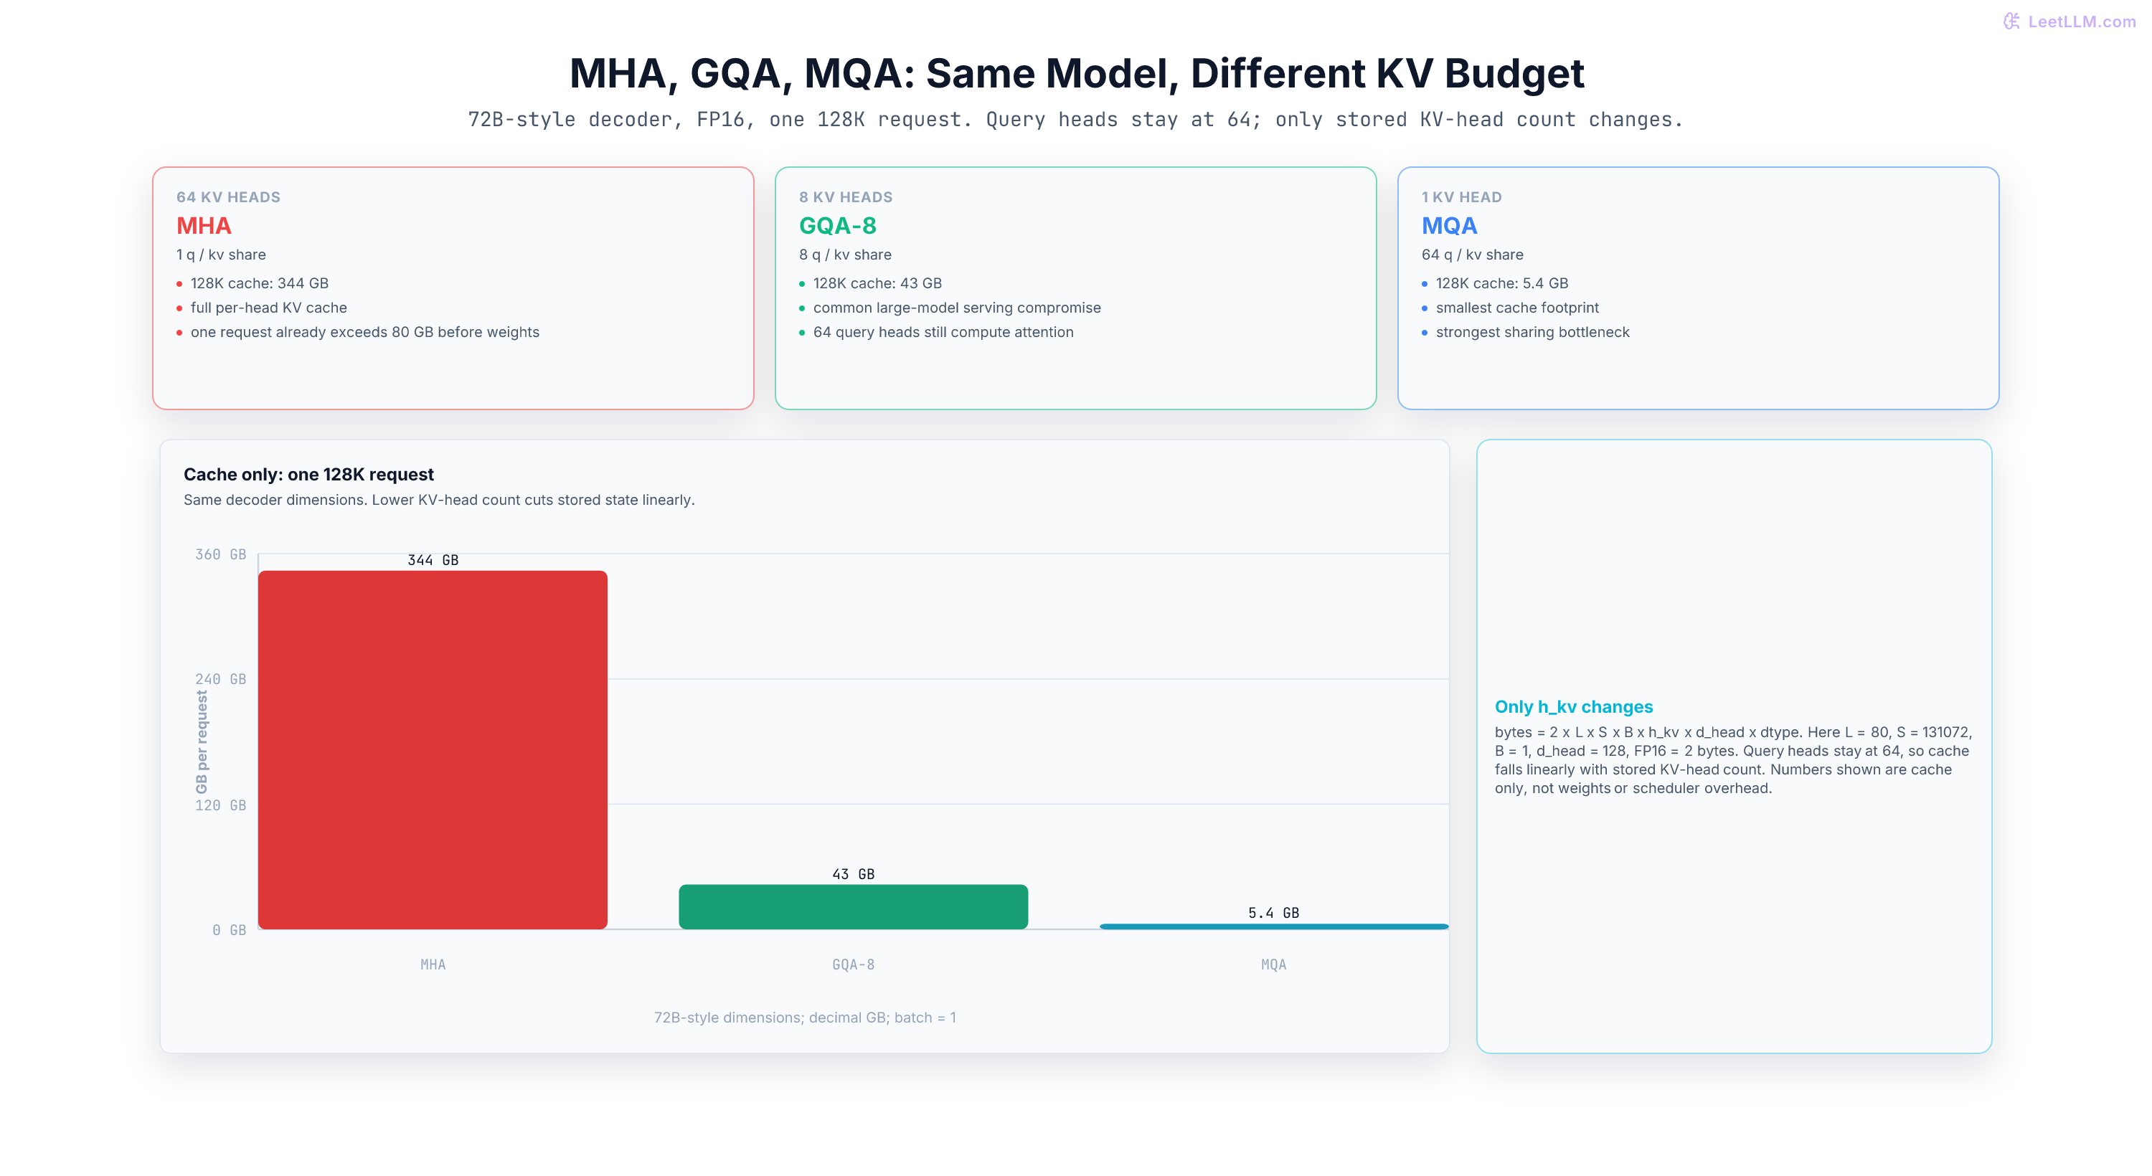Viewport: 2152px width, 1176px height.
Task: Click the MHA x-axis label
Action: click(433, 964)
